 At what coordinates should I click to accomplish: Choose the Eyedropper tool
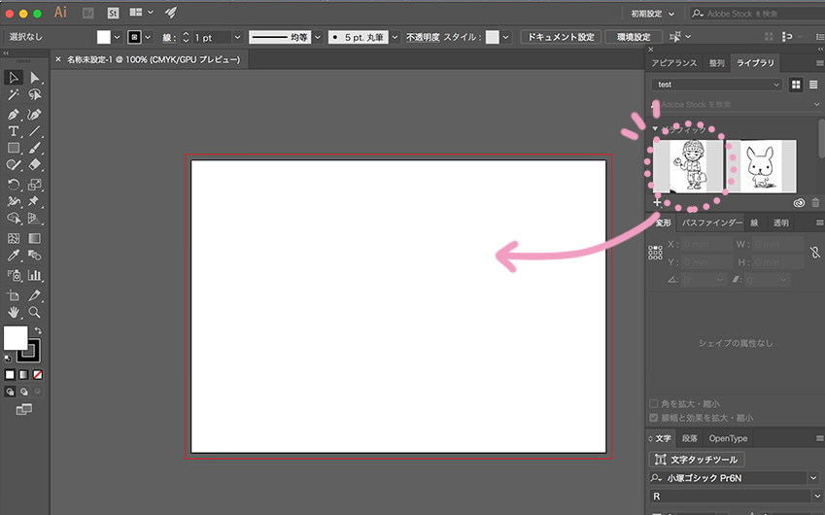click(14, 257)
